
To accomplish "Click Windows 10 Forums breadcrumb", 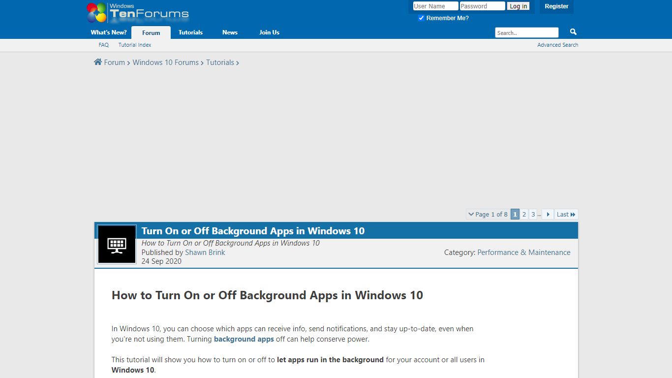I will coord(166,63).
